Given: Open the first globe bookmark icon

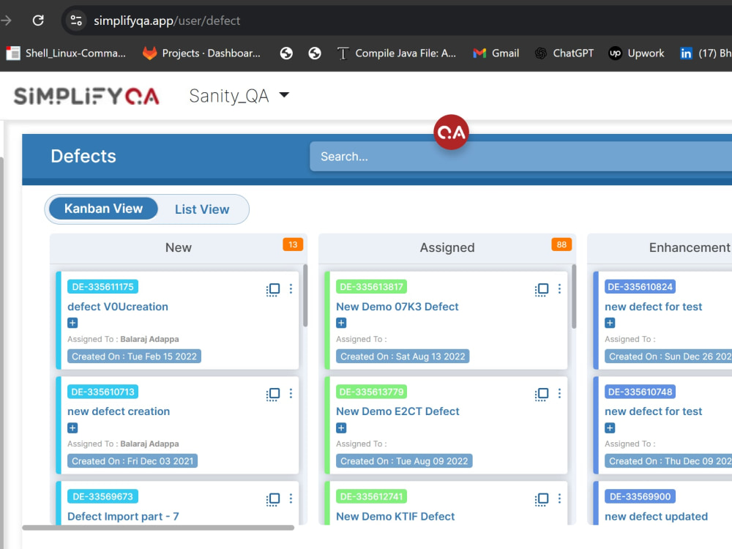Looking at the screenshot, I should (x=286, y=53).
